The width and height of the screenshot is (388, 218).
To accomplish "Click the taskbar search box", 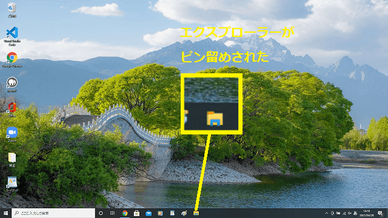I will 53,213.
